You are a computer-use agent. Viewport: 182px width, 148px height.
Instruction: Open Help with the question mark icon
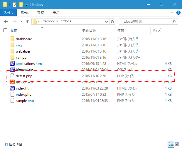coord(178,13)
